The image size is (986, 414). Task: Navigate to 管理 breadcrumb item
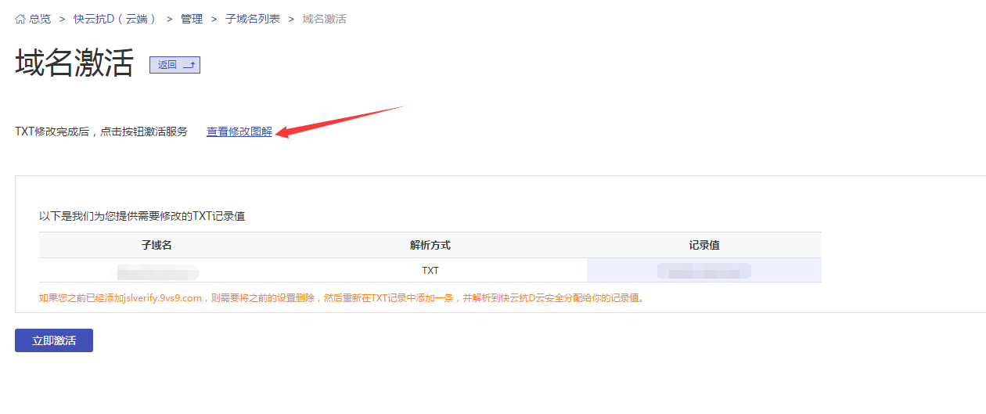(x=192, y=19)
